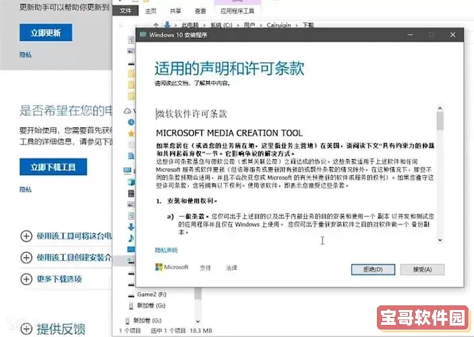Image resolution: width=474 pixels, height=337 pixels.
Task: Open the 隐私声明 link in setup dialog
Action: pyautogui.click(x=167, y=250)
